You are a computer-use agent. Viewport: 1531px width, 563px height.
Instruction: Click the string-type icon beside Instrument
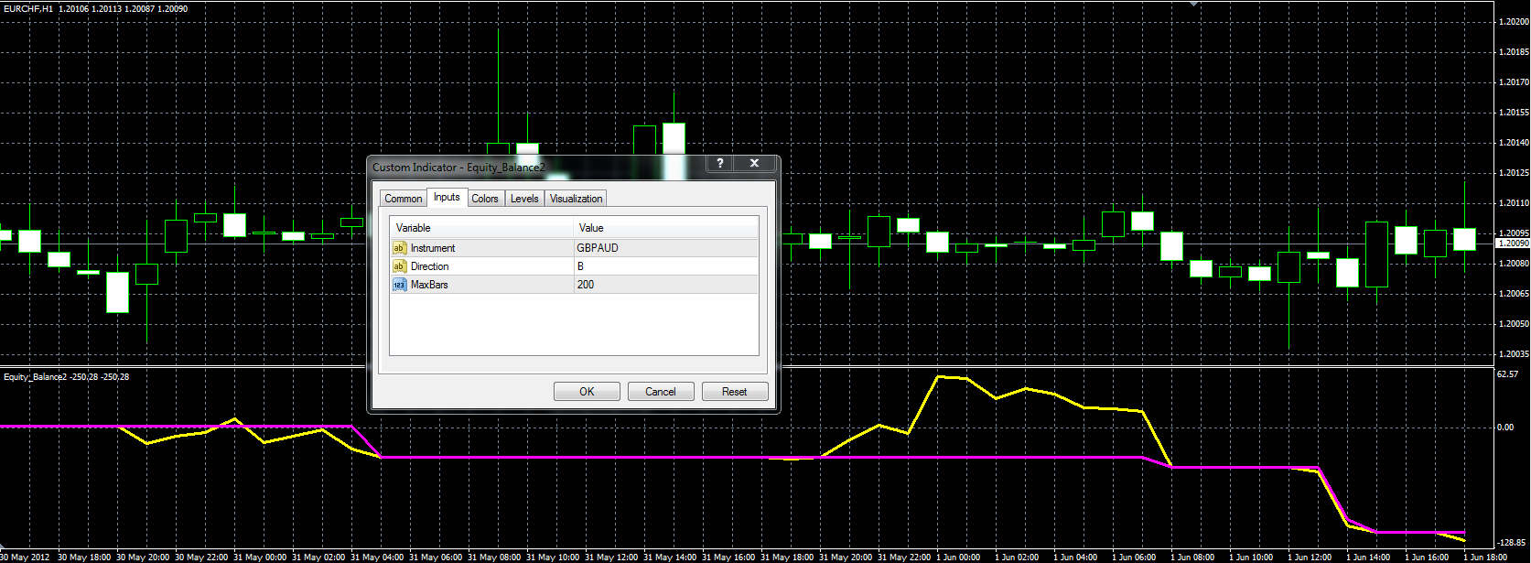[399, 248]
